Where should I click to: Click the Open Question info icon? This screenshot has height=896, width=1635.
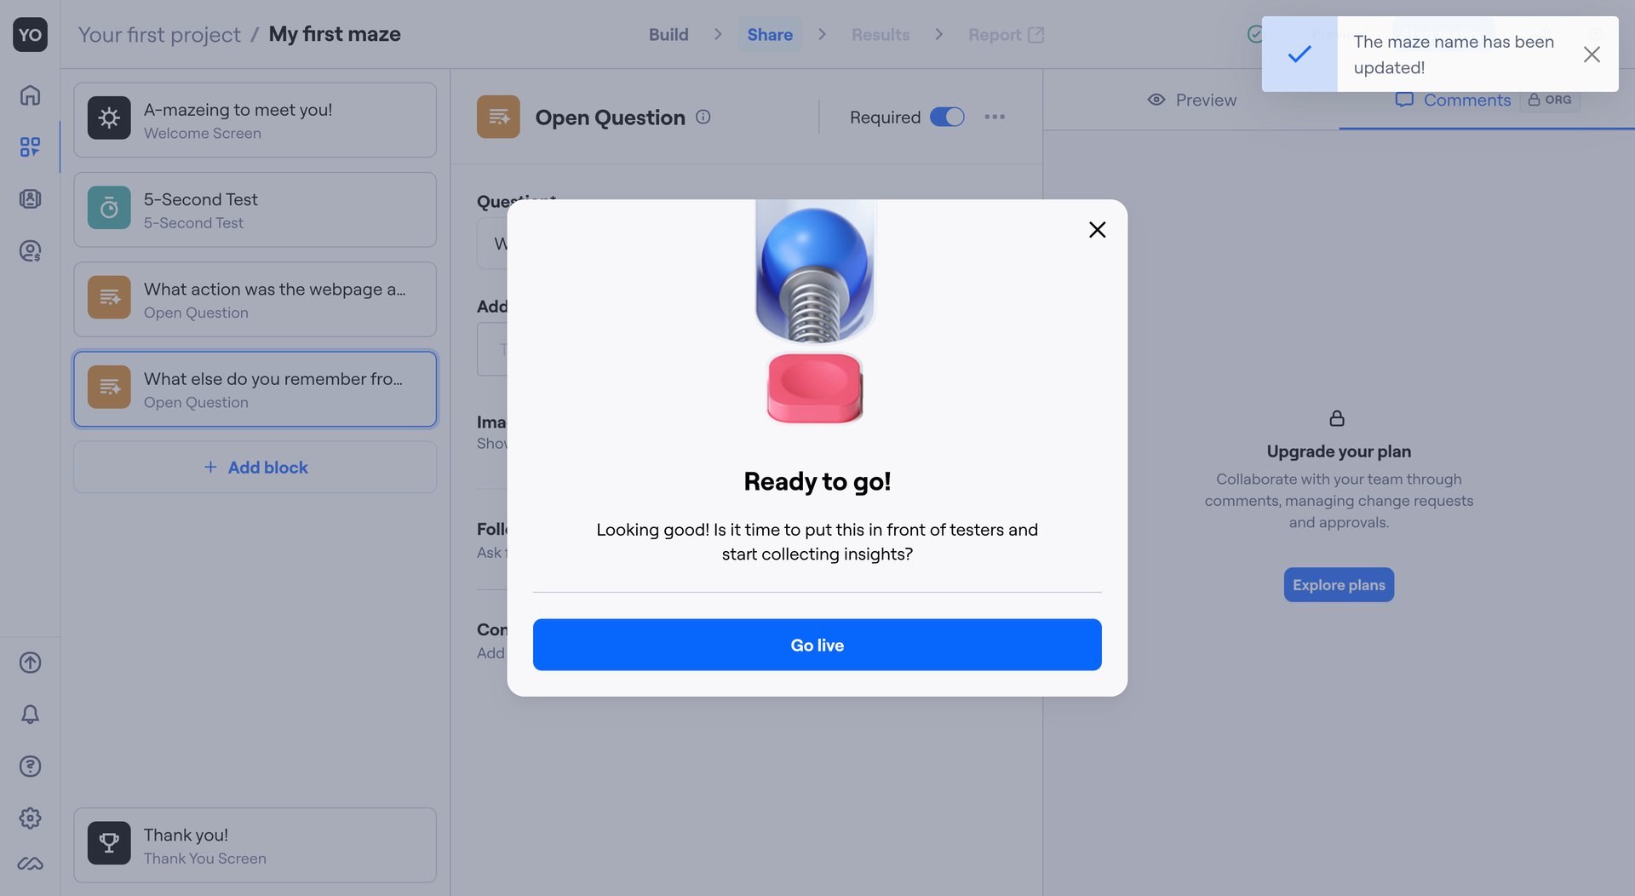click(703, 117)
